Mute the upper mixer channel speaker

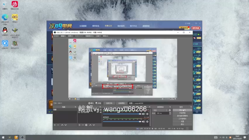coord(143,114)
